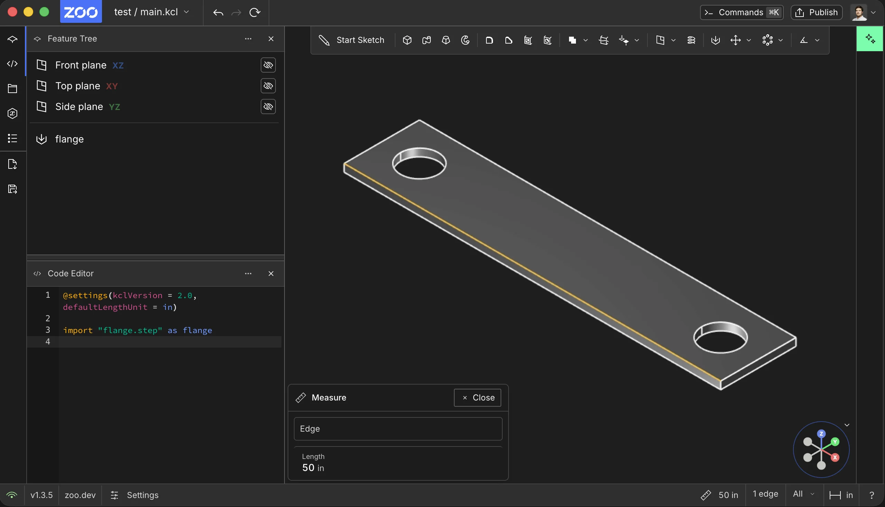This screenshot has height=507, width=885.
Task: Close the Measure panel with Close button
Action: click(x=477, y=398)
